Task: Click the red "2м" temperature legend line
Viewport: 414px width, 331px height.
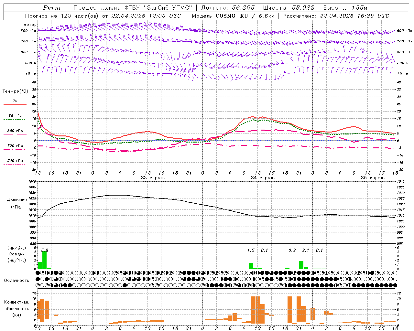Action: click(15, 104)
